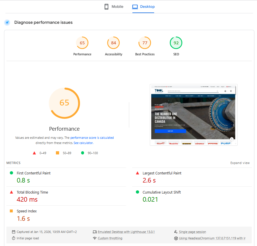Click 'Captured at Jan 15, 2026' text
This screenshot has width=257, height=246.
coord(47,232)
